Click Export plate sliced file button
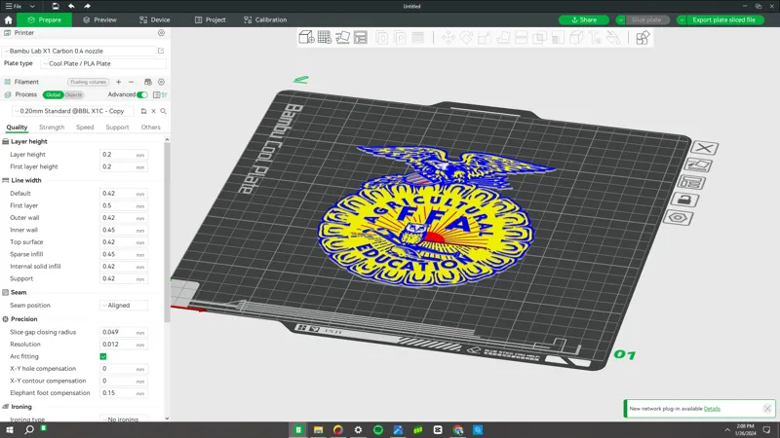780x438 pixels. (x=723, y=19)
